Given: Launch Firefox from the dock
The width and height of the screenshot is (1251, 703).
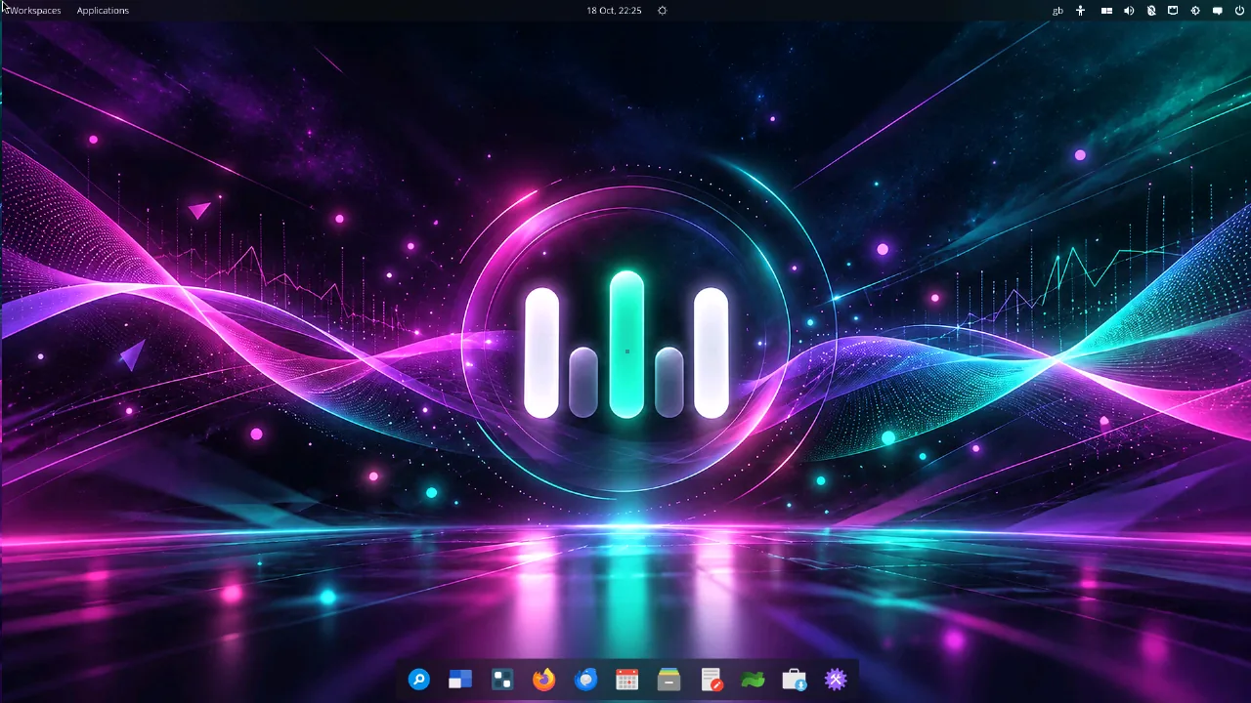Looking at the screenshot, I should coord(543,680).
